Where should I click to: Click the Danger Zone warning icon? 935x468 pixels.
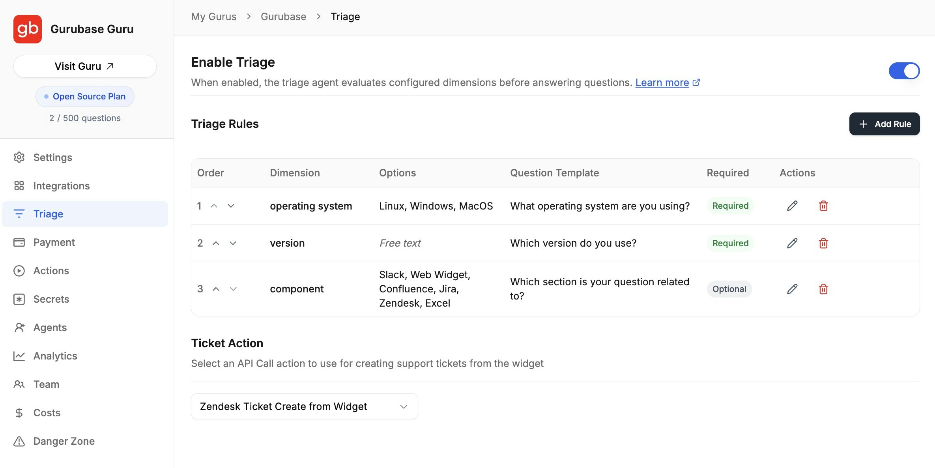[19, 441]
